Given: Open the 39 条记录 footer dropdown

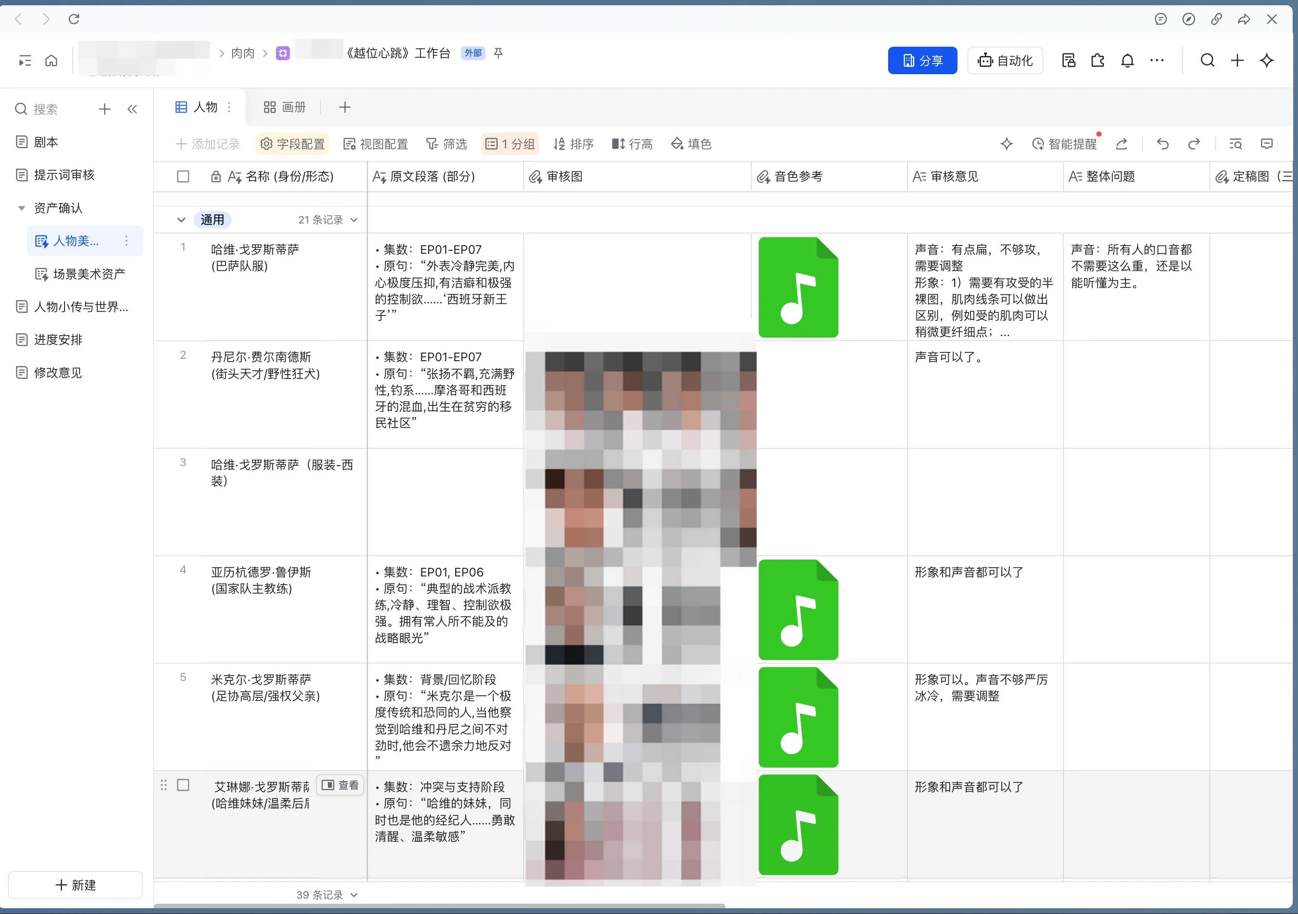Looking at the screenshot, I should (327, 895).
